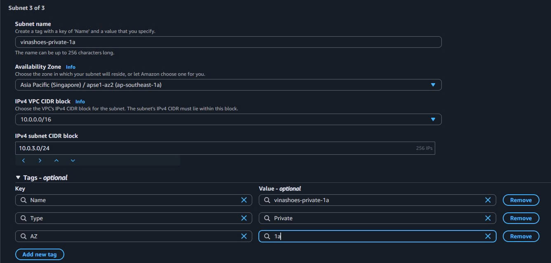Click the left navigation chevron
The width and height of the screenshot is (551, 263).
pos(23,161)
